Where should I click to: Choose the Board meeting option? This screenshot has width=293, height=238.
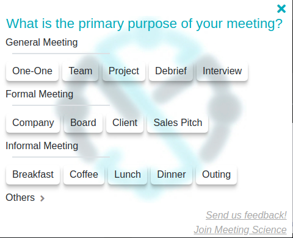(x=83, y=123)
